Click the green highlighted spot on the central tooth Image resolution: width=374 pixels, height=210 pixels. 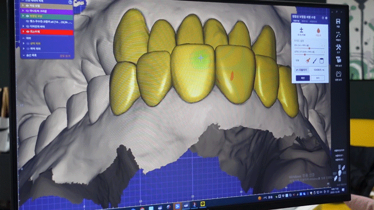[200, 58]
